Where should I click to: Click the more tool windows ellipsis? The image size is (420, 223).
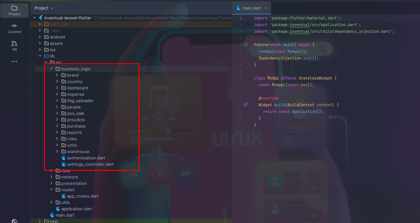click(14, 61)
